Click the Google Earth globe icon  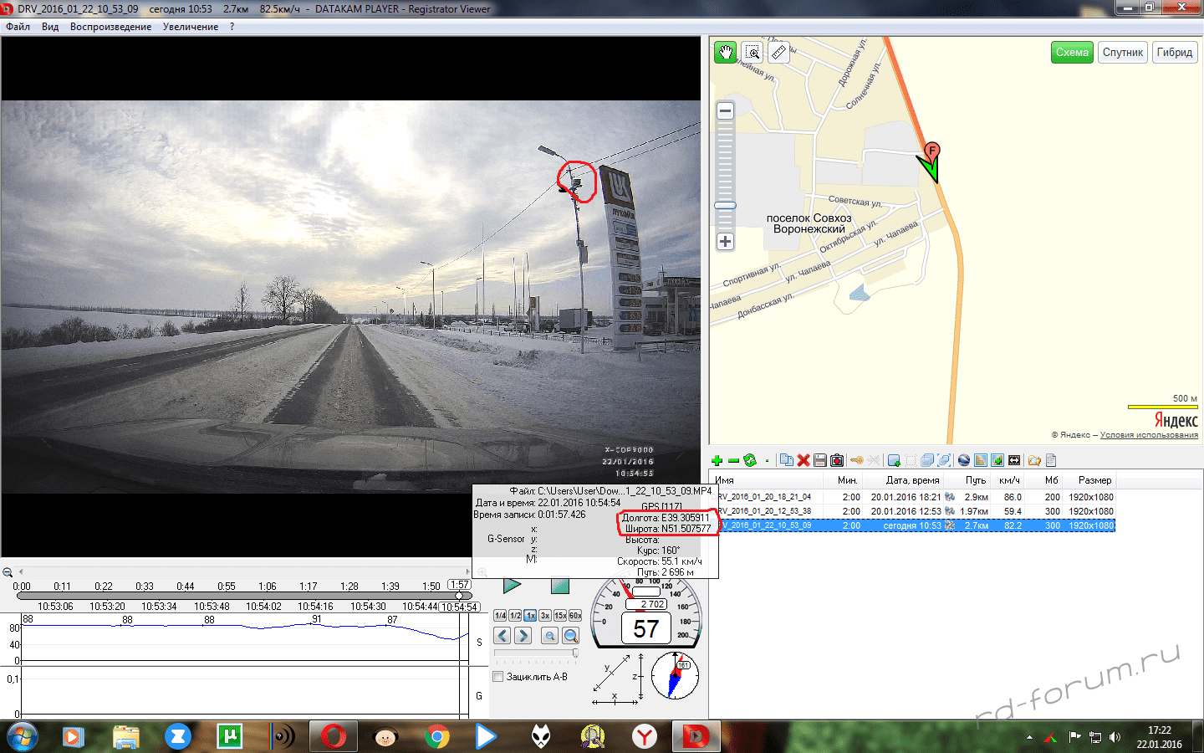tap(964, 460)
